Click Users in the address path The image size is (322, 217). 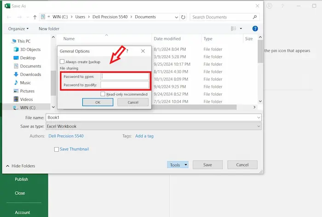pyautogui.click(x=80, y=17)
